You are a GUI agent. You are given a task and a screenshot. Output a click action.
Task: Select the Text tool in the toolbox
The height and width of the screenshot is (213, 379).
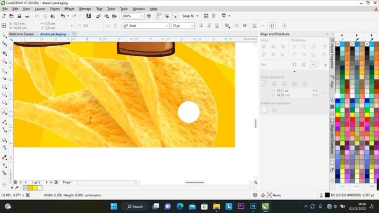click(4, 112)
